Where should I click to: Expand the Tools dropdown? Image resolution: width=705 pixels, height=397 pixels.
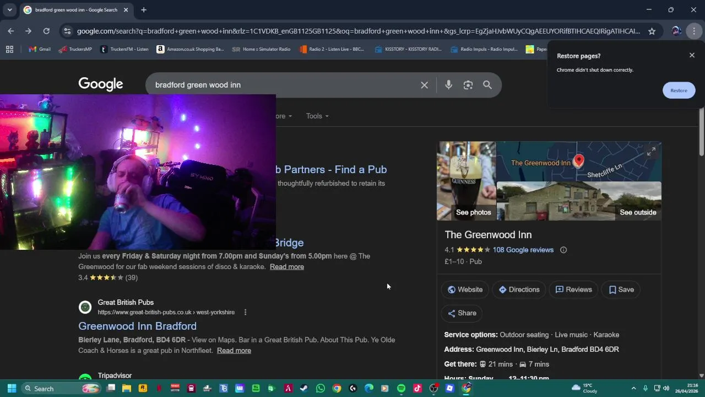[x=317, y=116]
